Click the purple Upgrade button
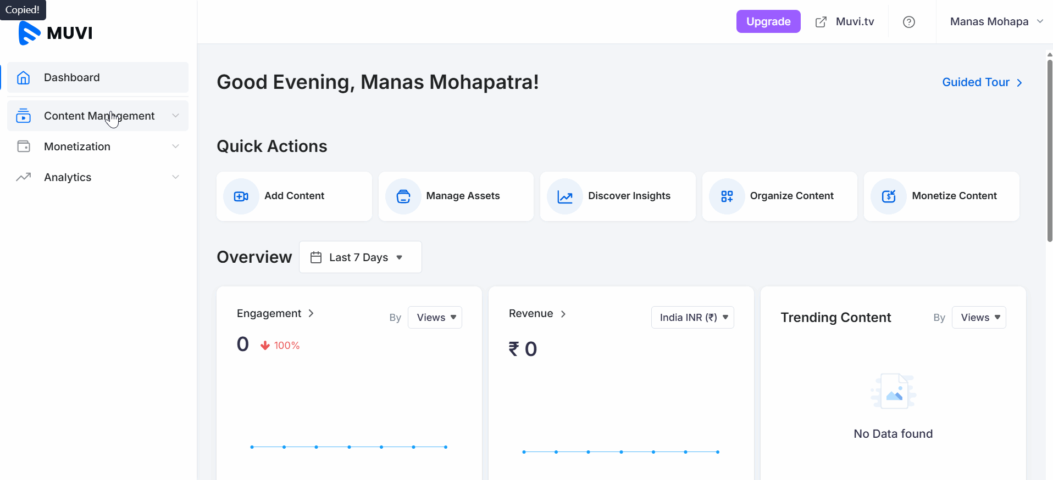 coord(768,22)
